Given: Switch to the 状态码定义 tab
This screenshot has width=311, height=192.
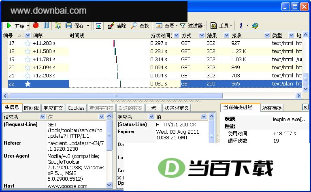Looking at the screenshot, I should [x=176, y=108].
